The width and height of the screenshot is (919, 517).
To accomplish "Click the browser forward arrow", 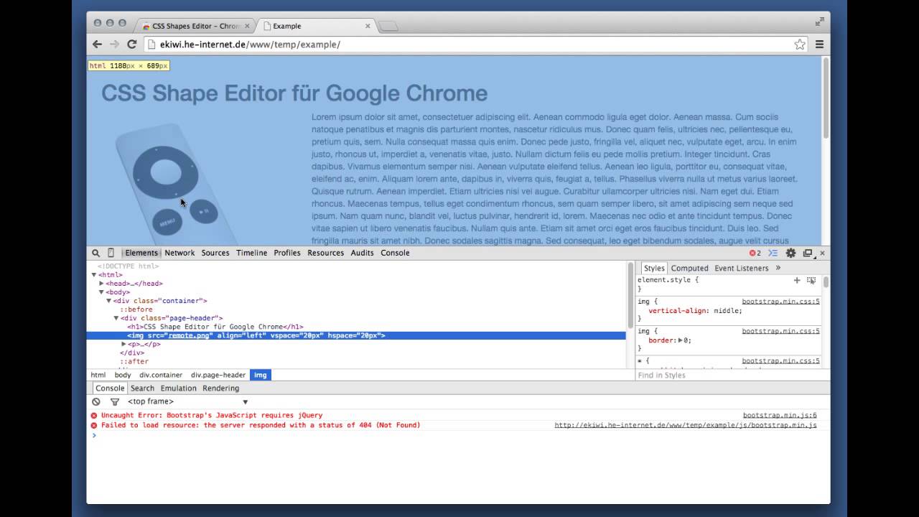I will click(114, 45).
